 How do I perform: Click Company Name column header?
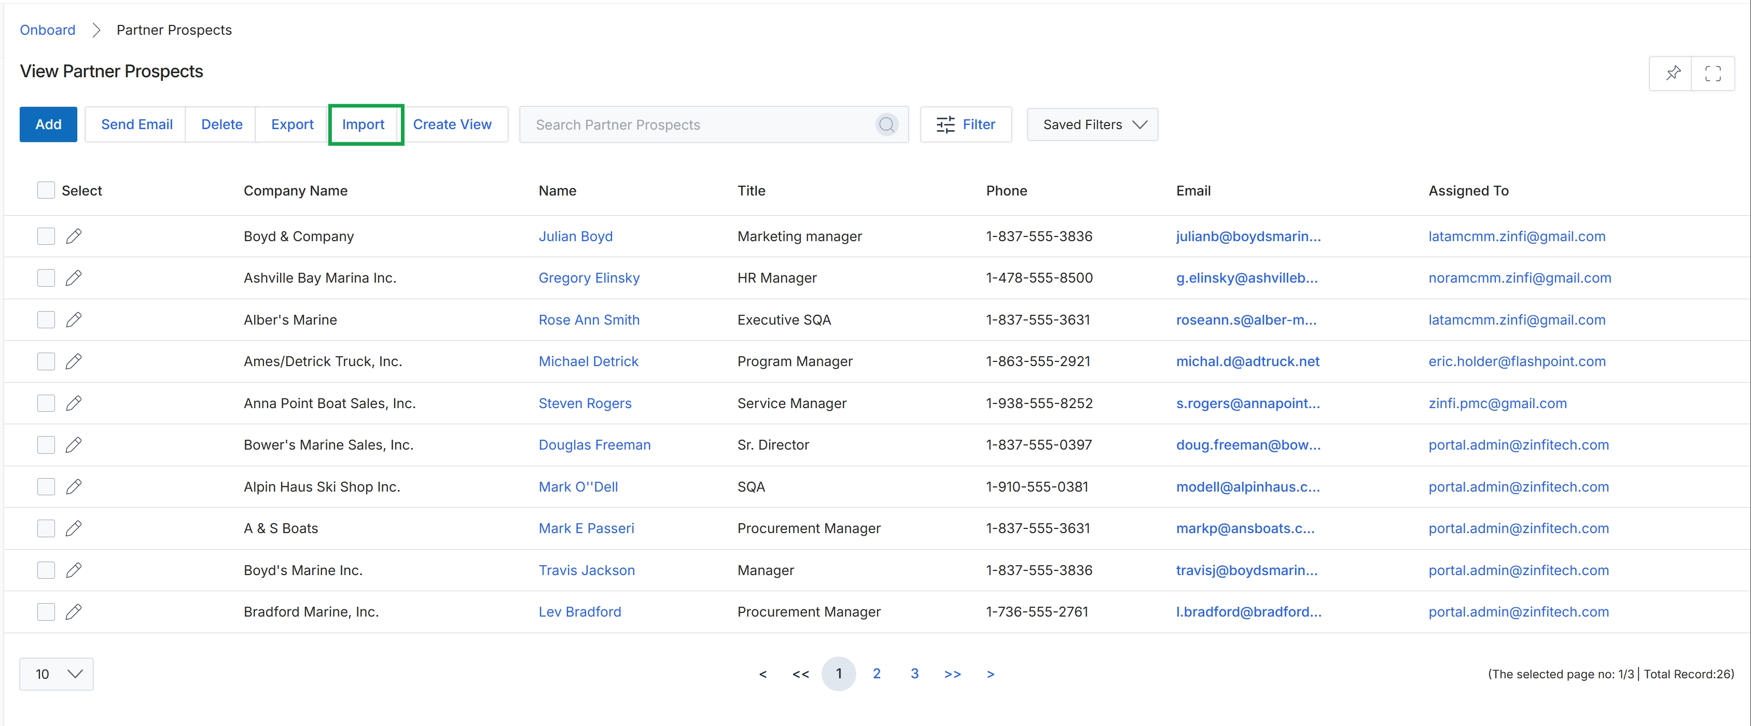click(x=296, y=190)
